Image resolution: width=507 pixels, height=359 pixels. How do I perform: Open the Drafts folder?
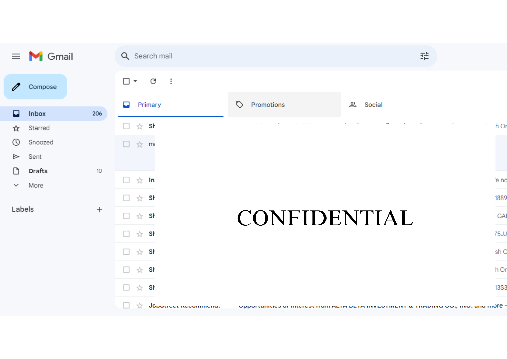coord(38,171)
